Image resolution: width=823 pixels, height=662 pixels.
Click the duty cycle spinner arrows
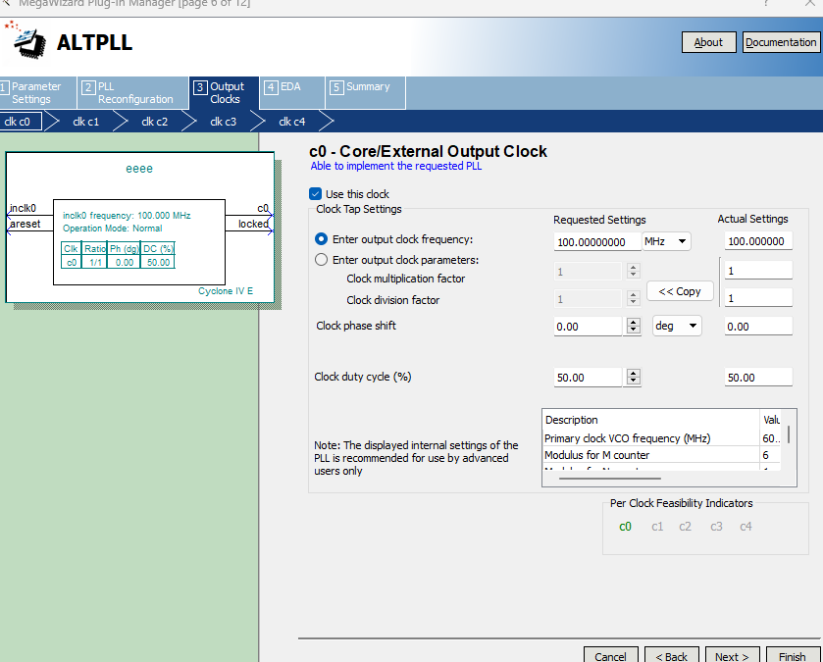coord(634,378)
